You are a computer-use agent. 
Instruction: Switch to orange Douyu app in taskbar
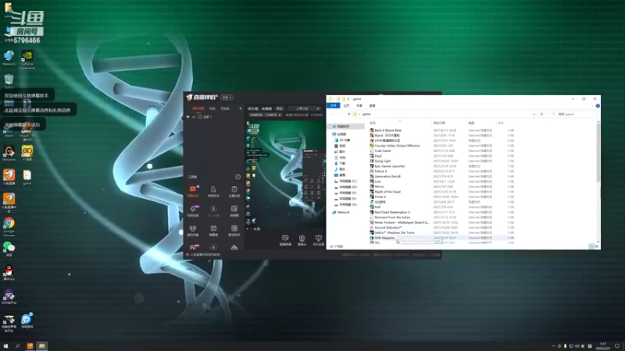tap(30, 346)
